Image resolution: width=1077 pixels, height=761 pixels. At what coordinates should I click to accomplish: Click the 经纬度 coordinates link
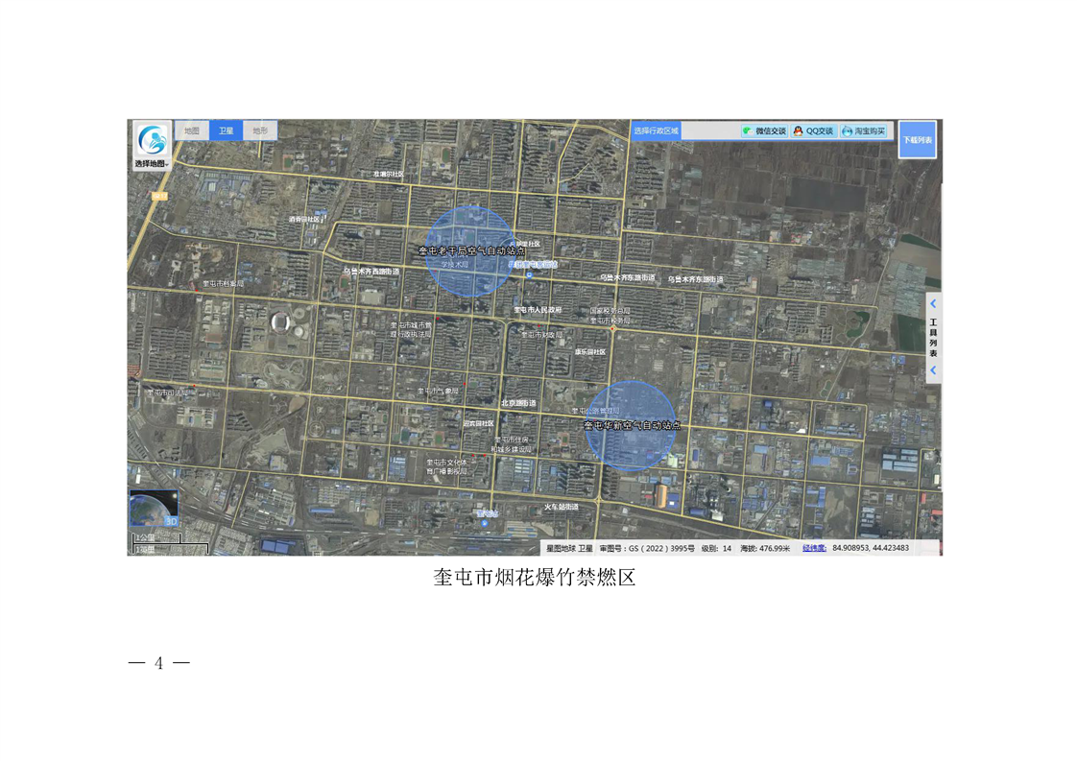point(814,548)
